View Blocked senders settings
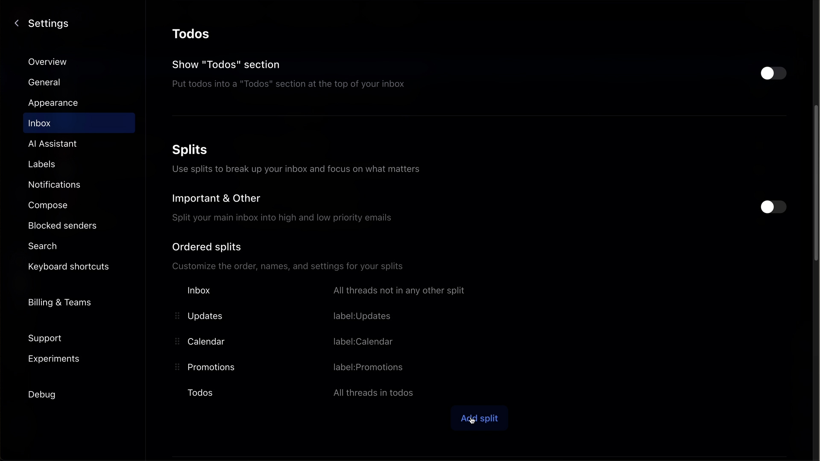The width and height of the screenshot is (820, 461). [62, 225]
